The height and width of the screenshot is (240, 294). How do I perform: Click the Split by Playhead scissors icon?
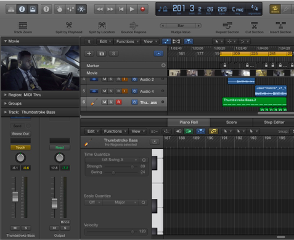pyautogui.click(x=69, y=25)
